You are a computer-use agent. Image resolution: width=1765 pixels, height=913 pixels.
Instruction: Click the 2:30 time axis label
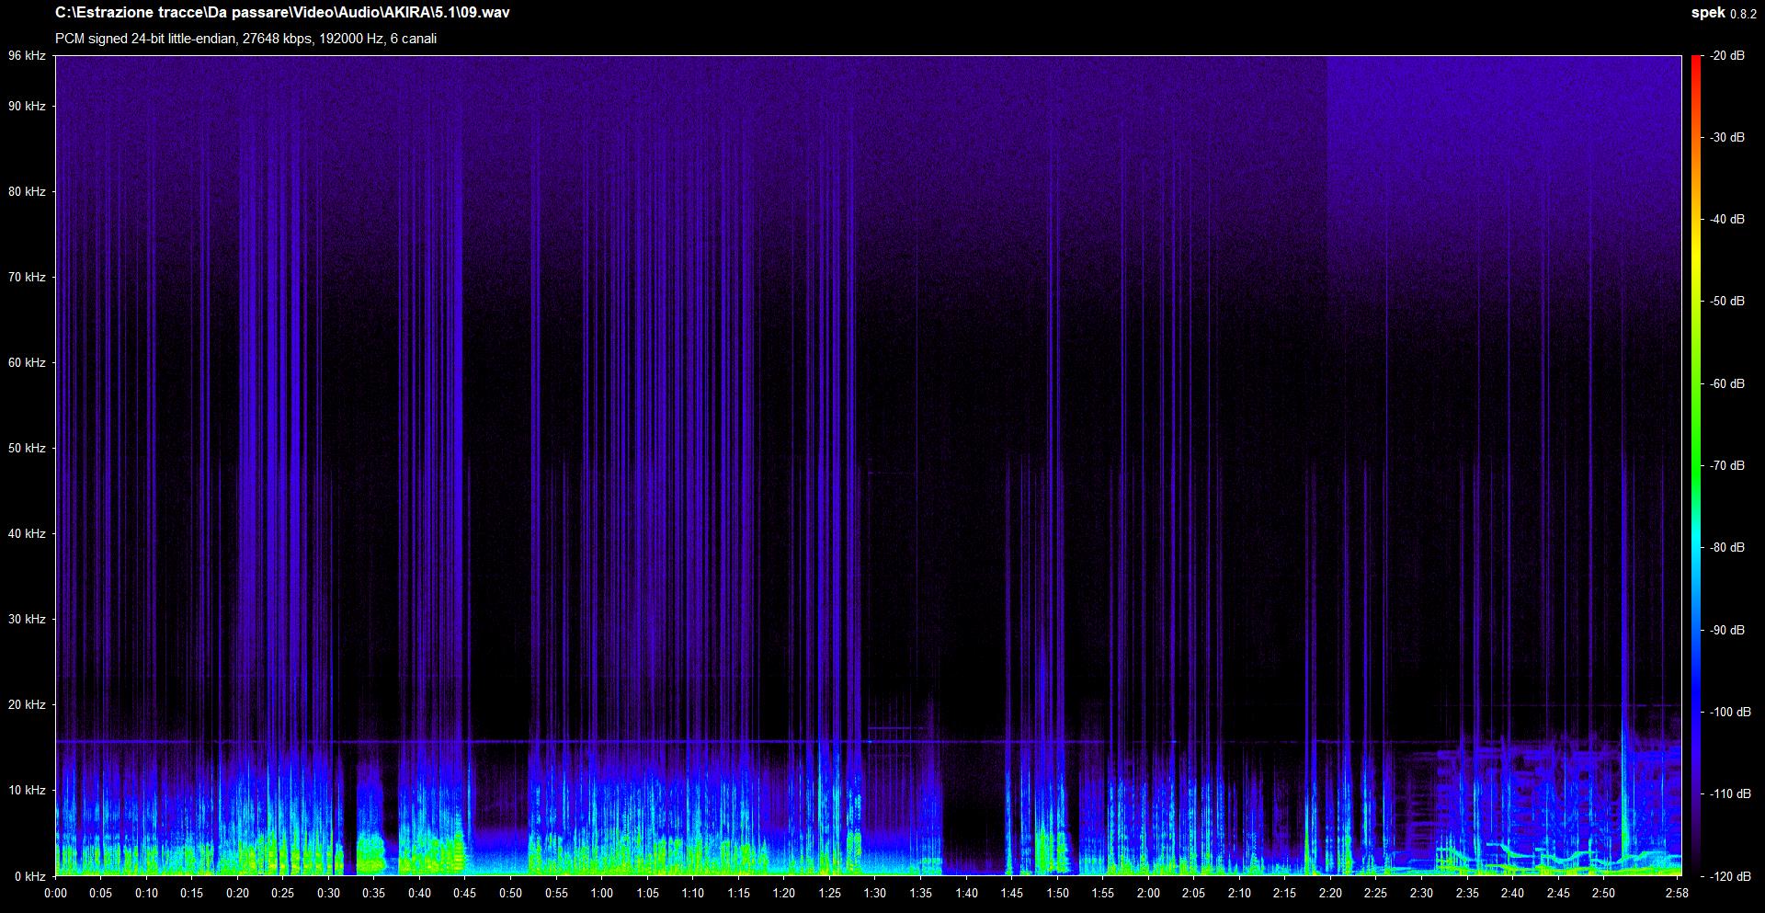point(1422,894)
